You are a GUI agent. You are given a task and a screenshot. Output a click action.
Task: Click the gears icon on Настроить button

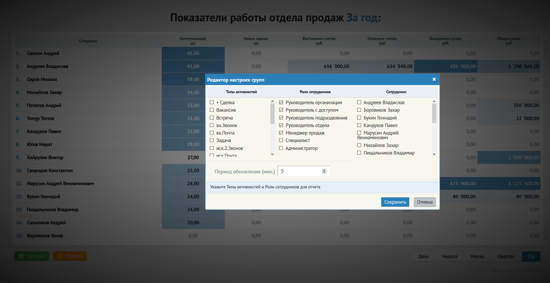[x=21, y=256]
